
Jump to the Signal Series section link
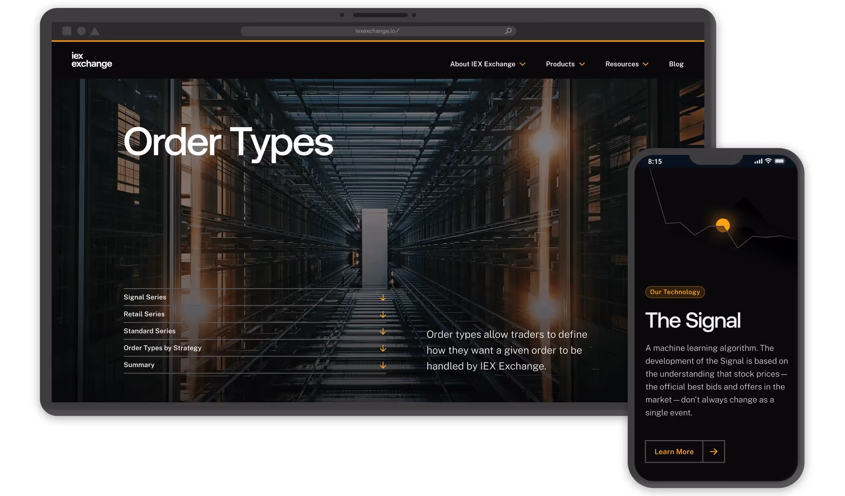coord(145,297)
